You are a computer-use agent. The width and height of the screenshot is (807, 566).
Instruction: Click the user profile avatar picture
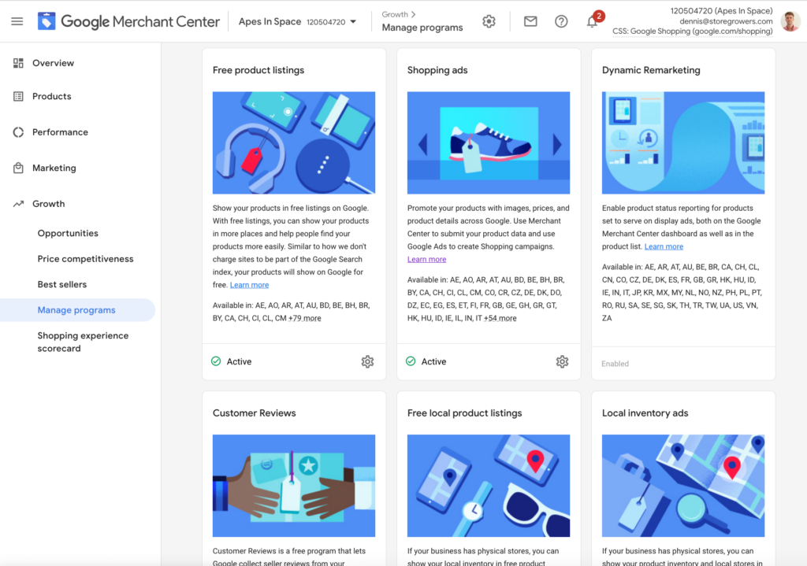[789, 21]
